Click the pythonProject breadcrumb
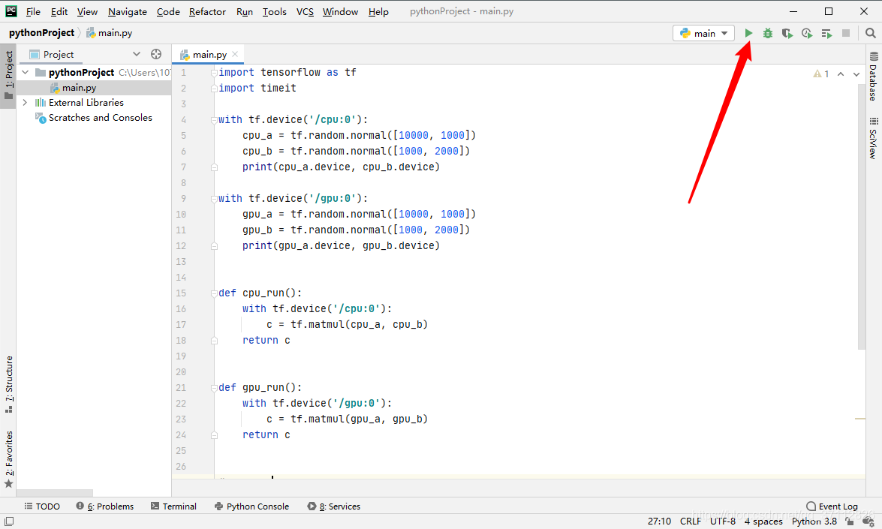 pyautogui.click(x=41, y=32)
